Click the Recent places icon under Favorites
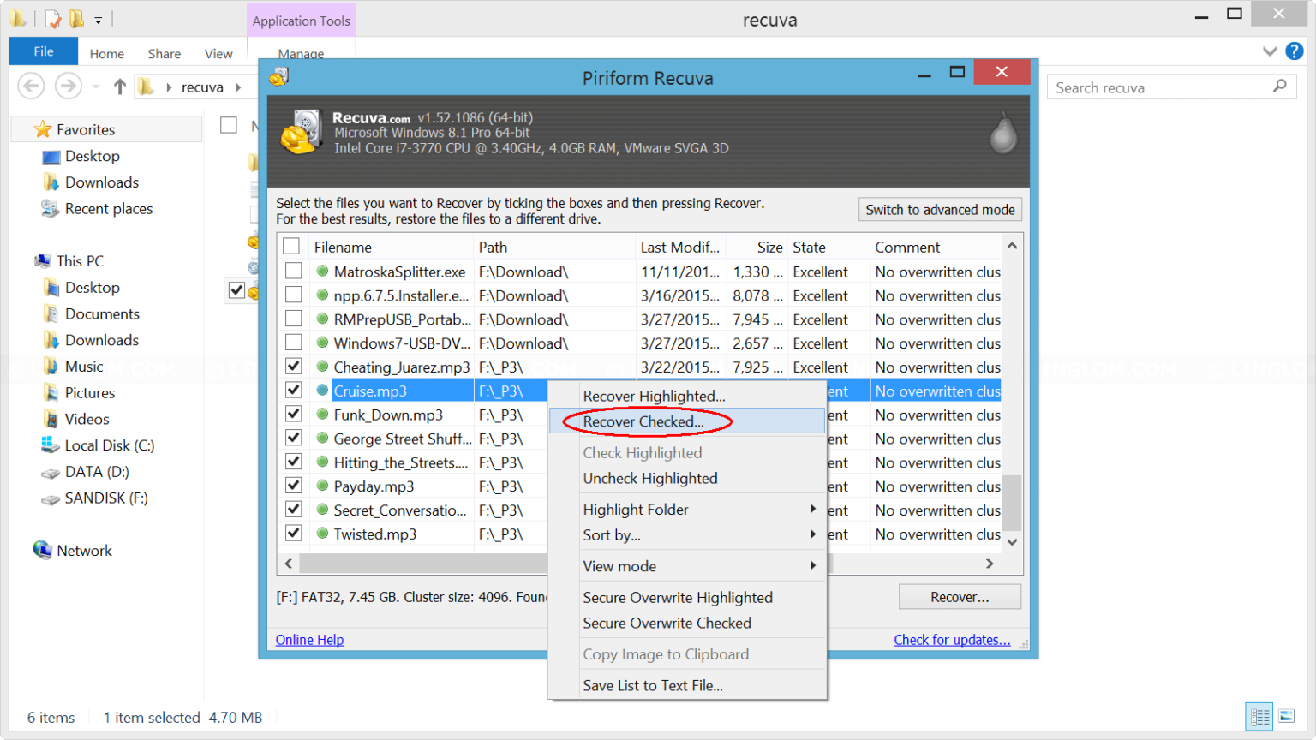Screen dimensions: 1316x740 pos(51,208)
